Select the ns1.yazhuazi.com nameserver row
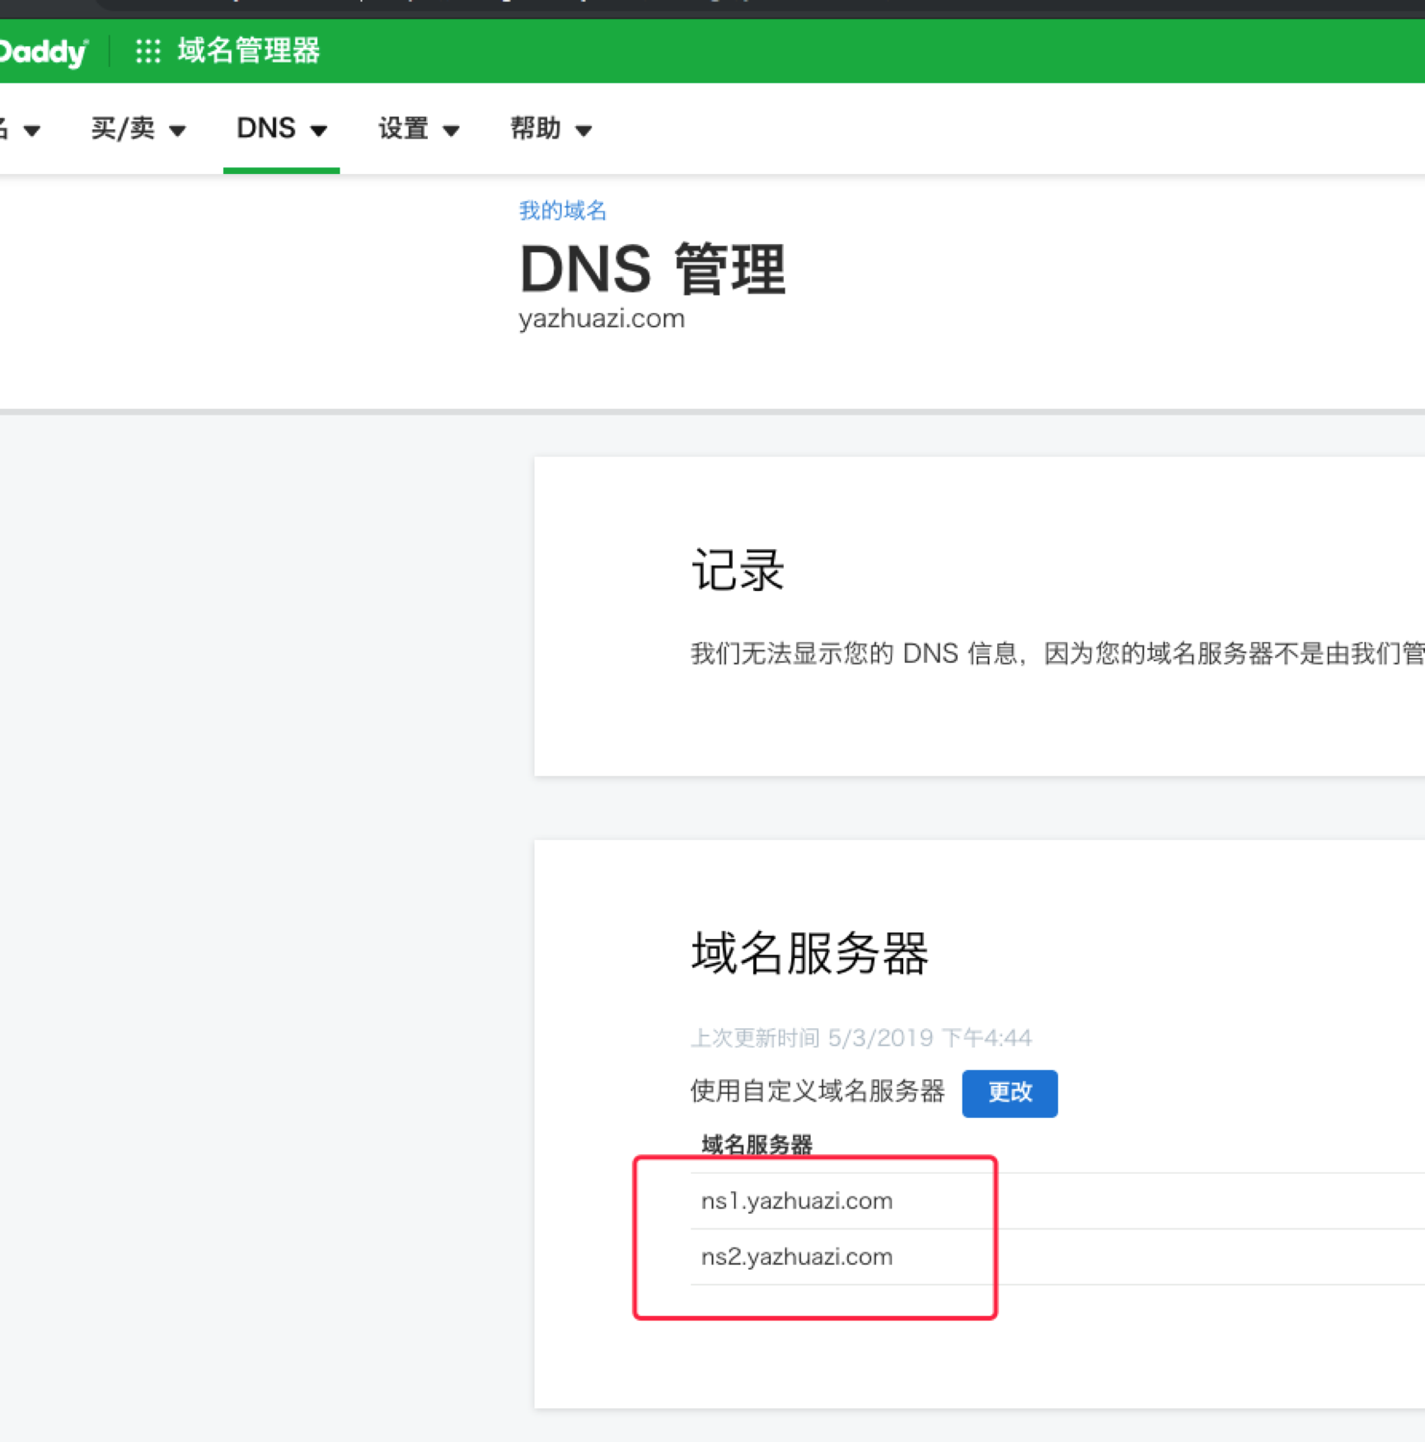The image size is (1425, 1442). point(796,1200)
